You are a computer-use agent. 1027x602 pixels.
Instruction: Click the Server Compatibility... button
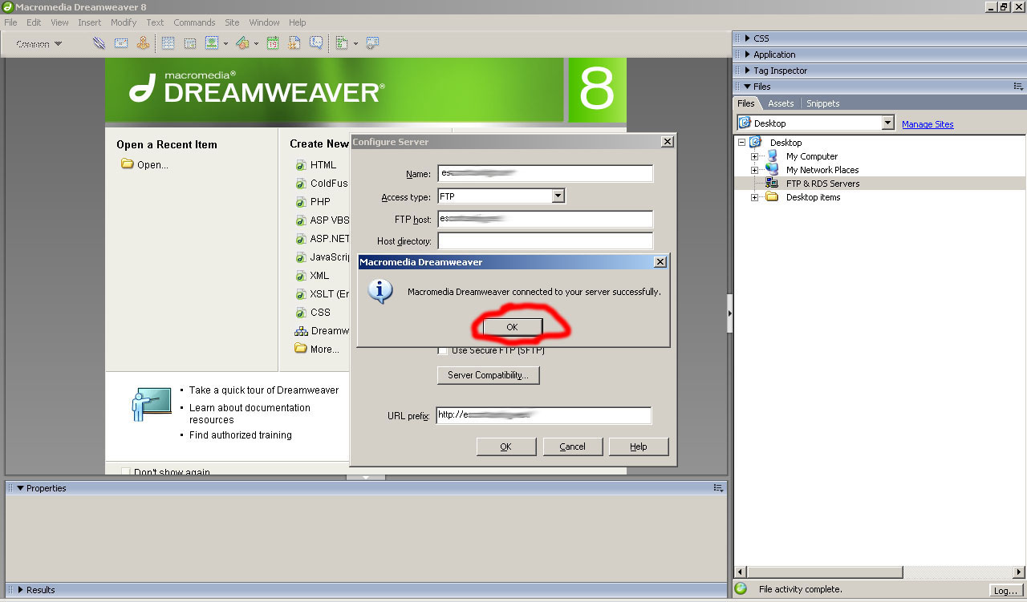tap(488, 375)
